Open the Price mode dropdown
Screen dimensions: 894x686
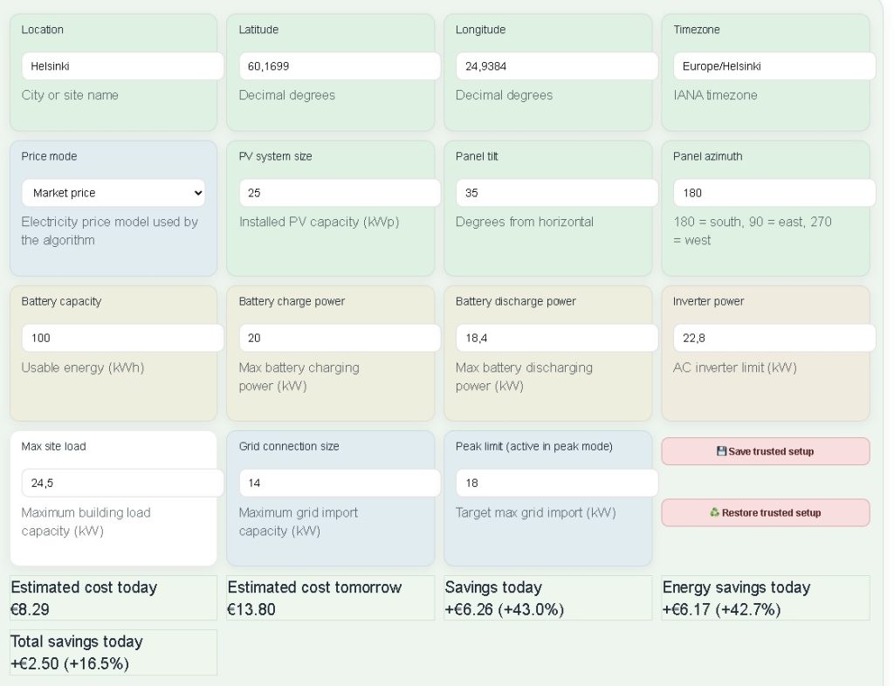pos(113,193)
